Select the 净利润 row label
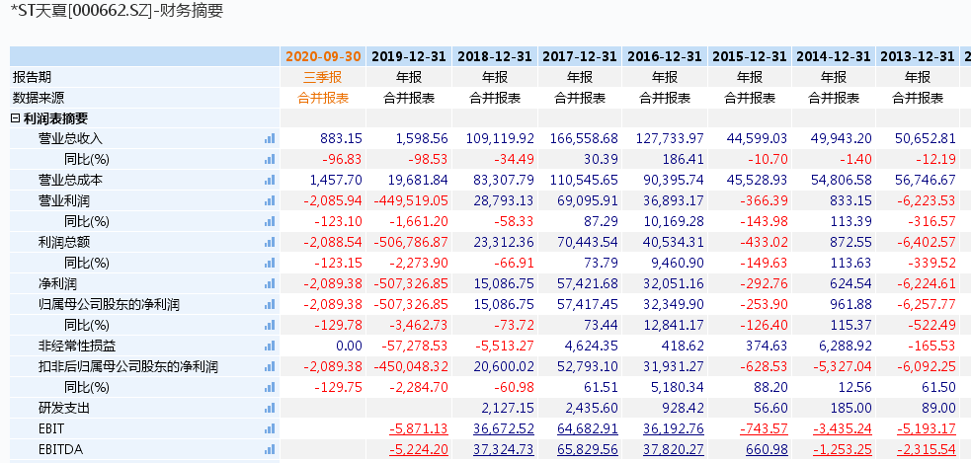Screen dimensions: 971x463 point(57,283)
